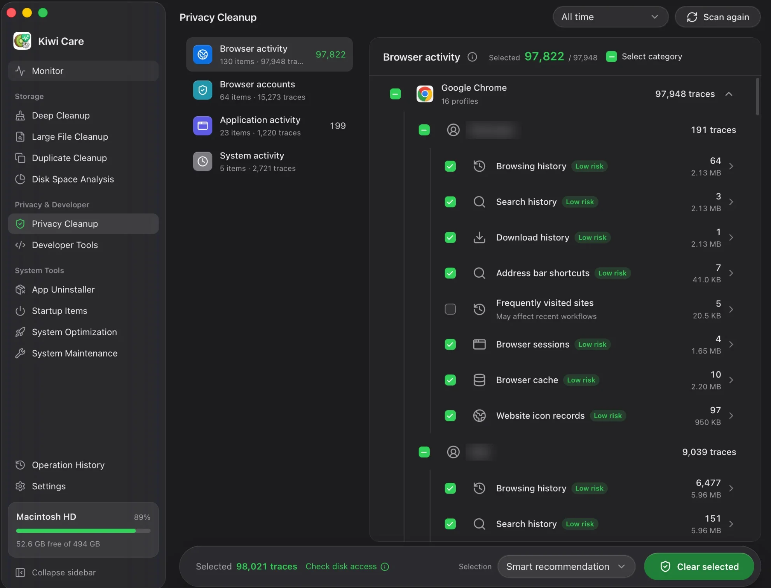This screenshot has height=588, width=771.
Task: Collapse the Google Chrome traces section
Action: click(729, 94)
